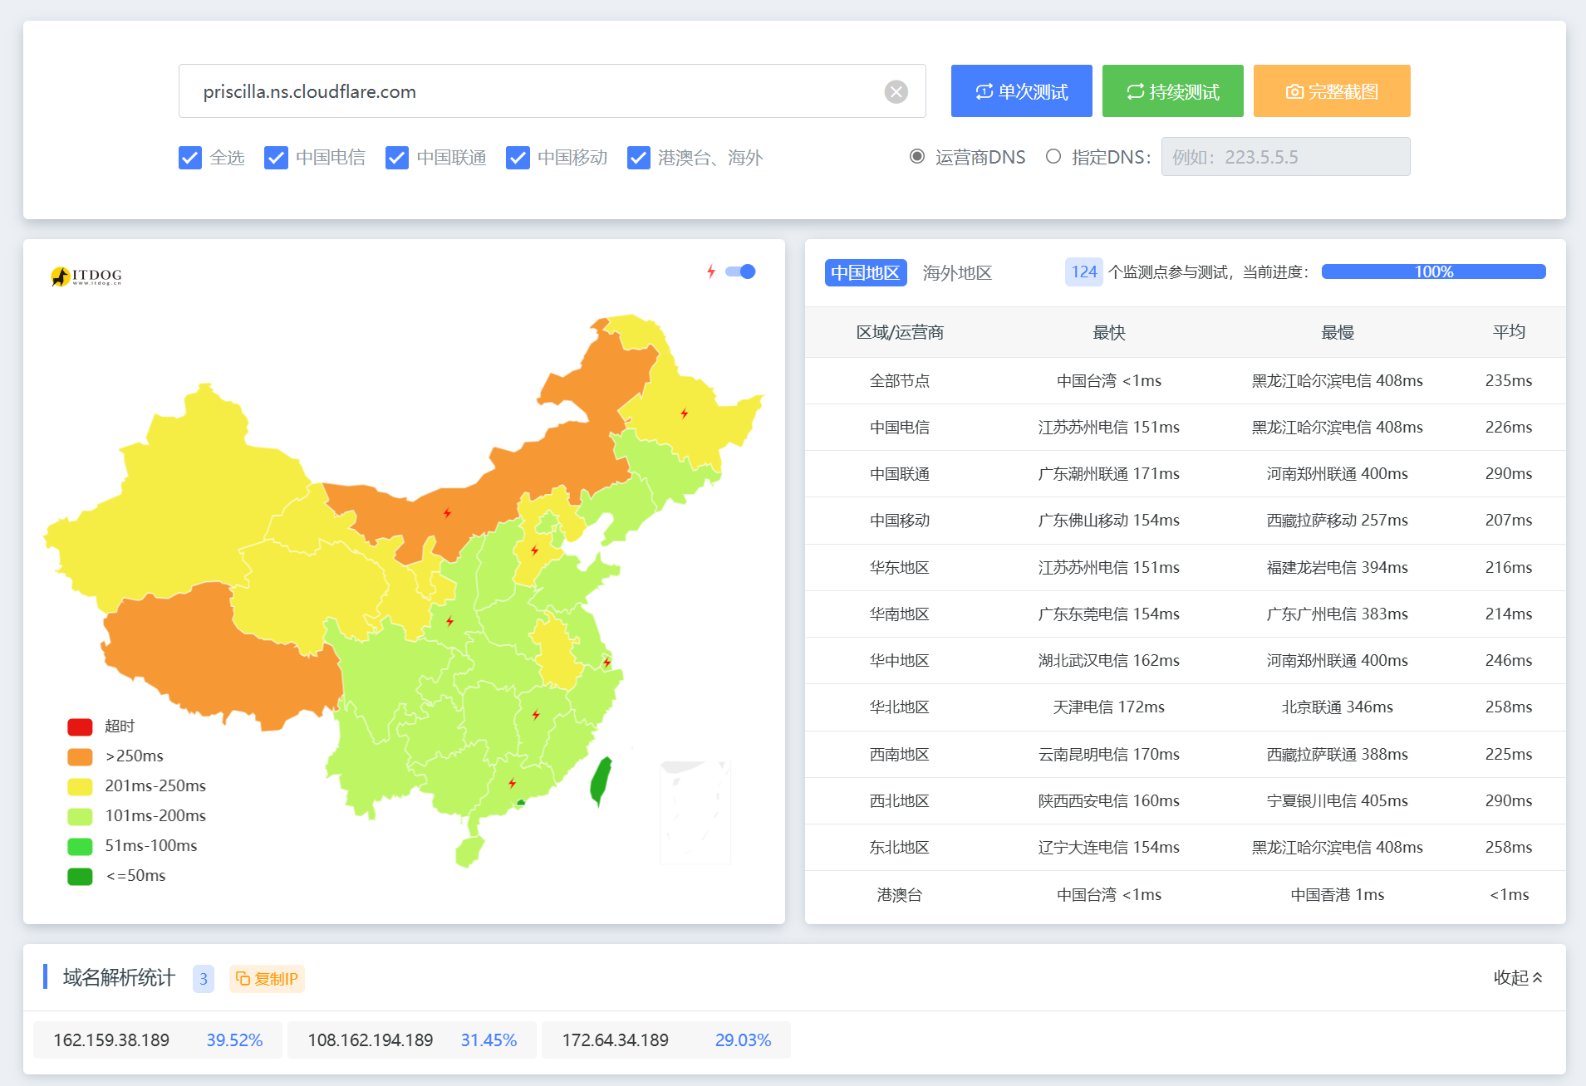Click the 最慢 column header
The height and width of the screenshot is (1086, 1586).
(1338, 332)
